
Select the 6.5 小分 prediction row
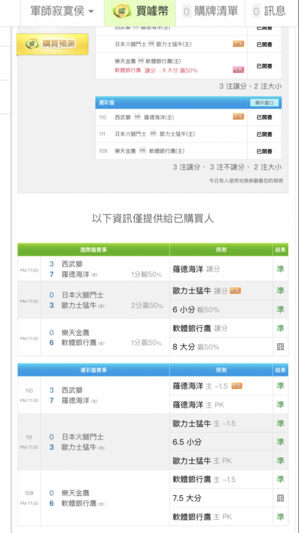click(x=221, y=442)
